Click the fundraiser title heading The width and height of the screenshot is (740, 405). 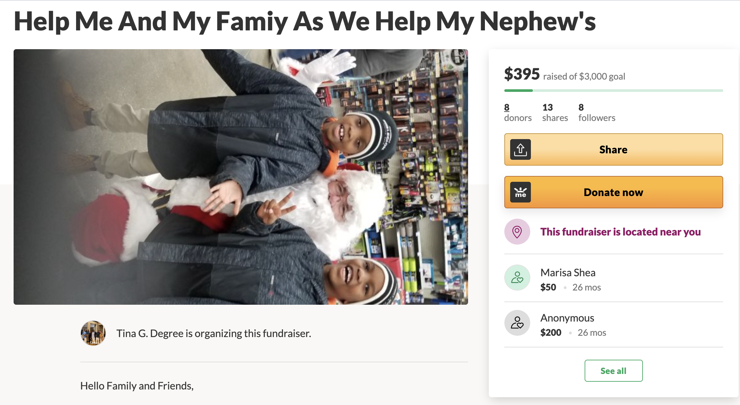[304, 21]
